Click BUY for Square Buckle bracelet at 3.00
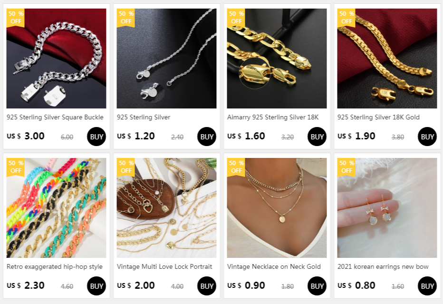Image resolution: width=443 pixels, height=304 pixels. point(96,137)
